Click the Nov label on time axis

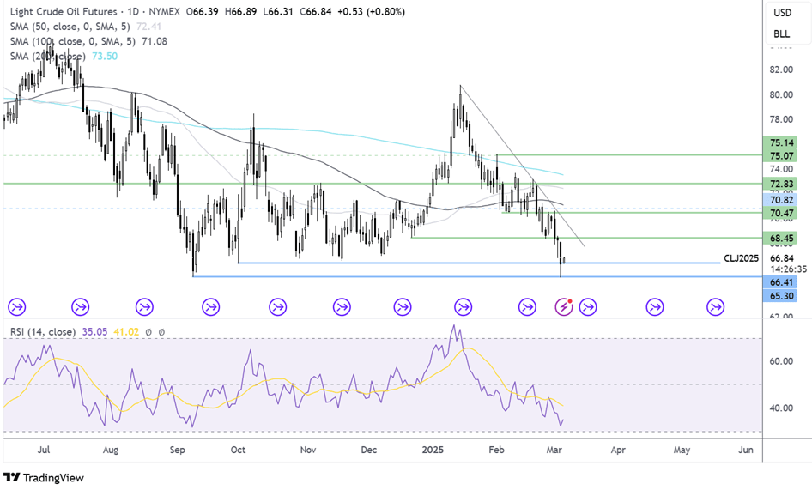(x=307, y=450)
